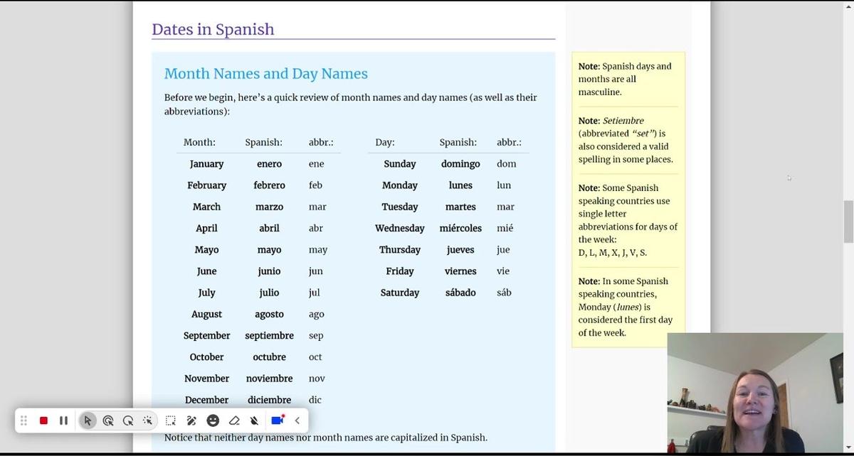The image size is (854, 456).
Task: Collapse the recording toolbar with the chevron
Action: pyautogui.click(x=297, y=420)
